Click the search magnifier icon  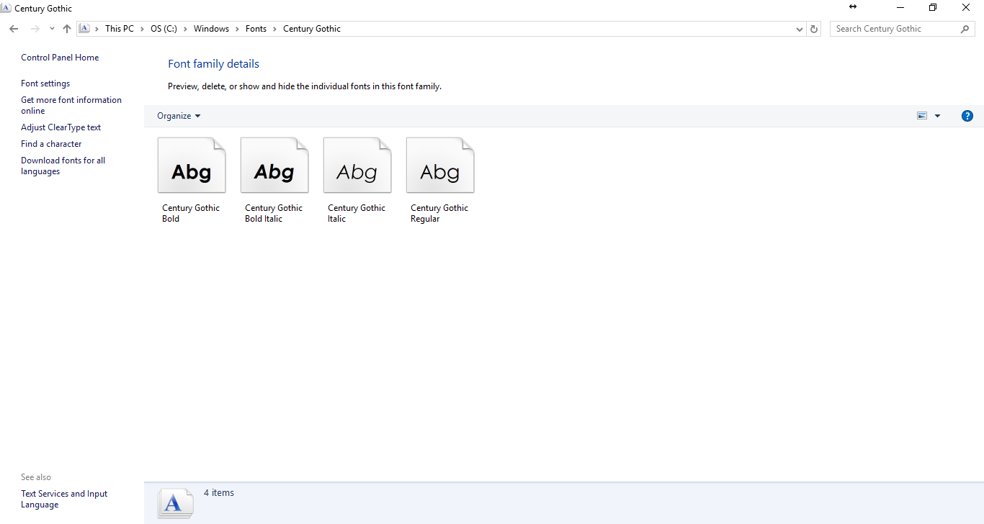tap(965, 29)
